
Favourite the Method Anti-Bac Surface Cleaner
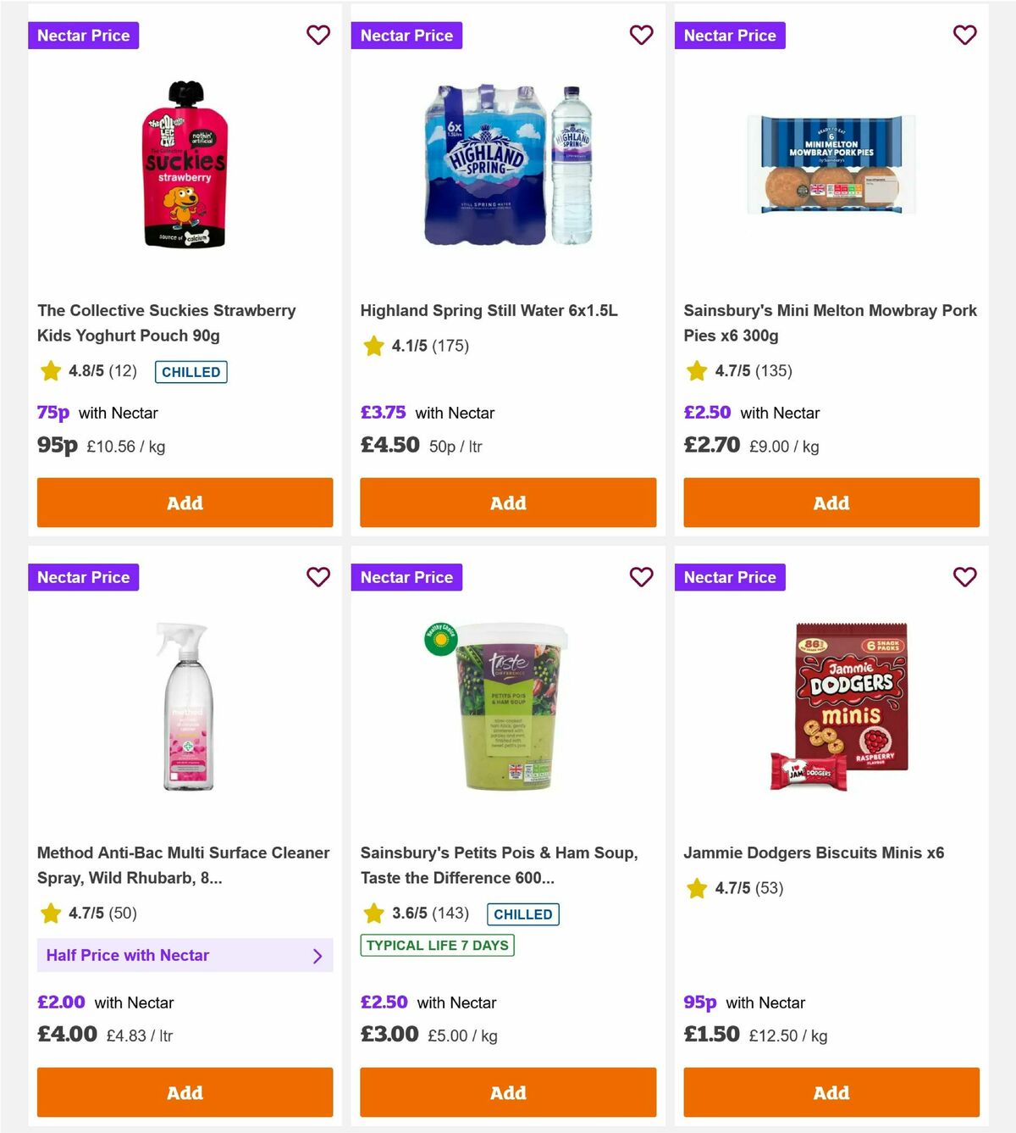tap(318, 577)
